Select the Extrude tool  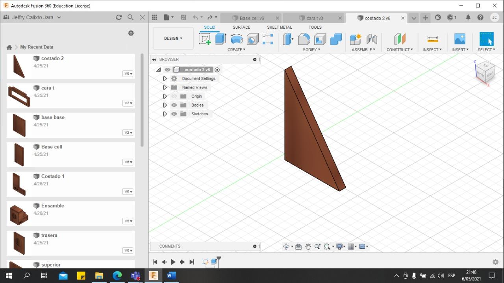(220, 39)
